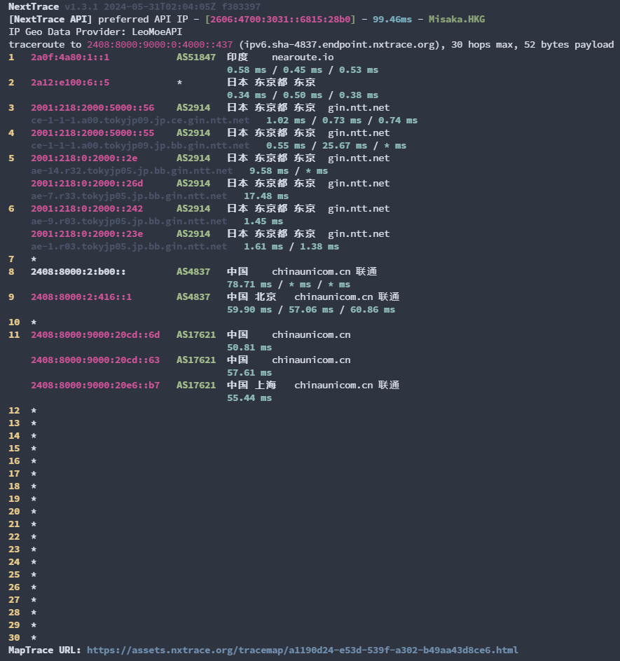The image size is (620, 661).
Task: Click hostname ae-7.r33.tokyjp05.jp.bb.gin.ntt.net
Action: [x=129, y=196]
